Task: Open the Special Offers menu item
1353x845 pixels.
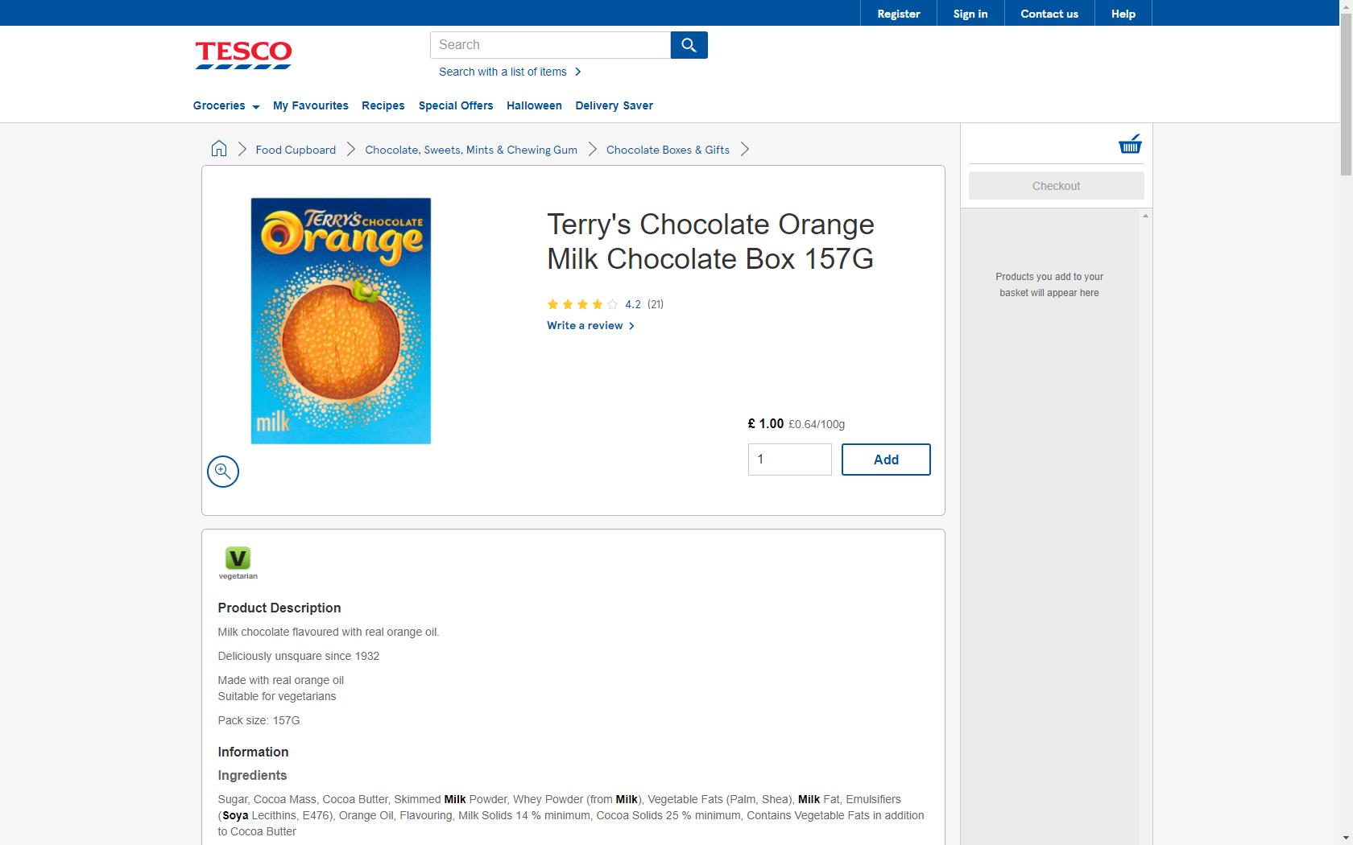Action: [x=456, y=105]
